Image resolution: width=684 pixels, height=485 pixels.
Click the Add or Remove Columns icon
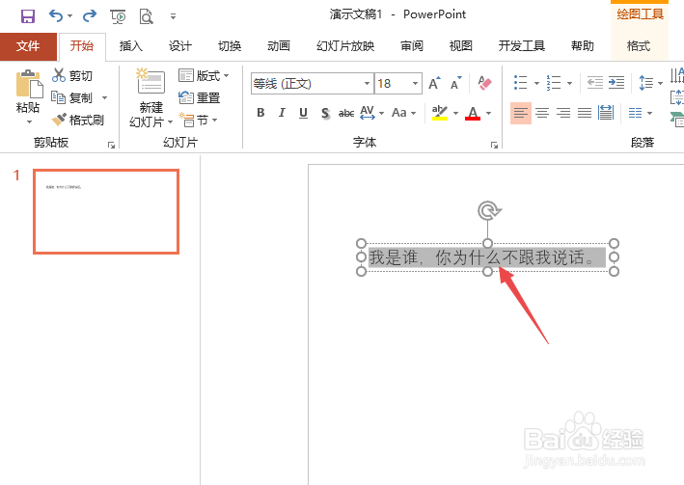tap(636, 114)
